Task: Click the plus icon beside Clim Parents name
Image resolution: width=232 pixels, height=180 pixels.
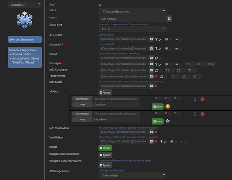Action: click(x=169, y=18)
